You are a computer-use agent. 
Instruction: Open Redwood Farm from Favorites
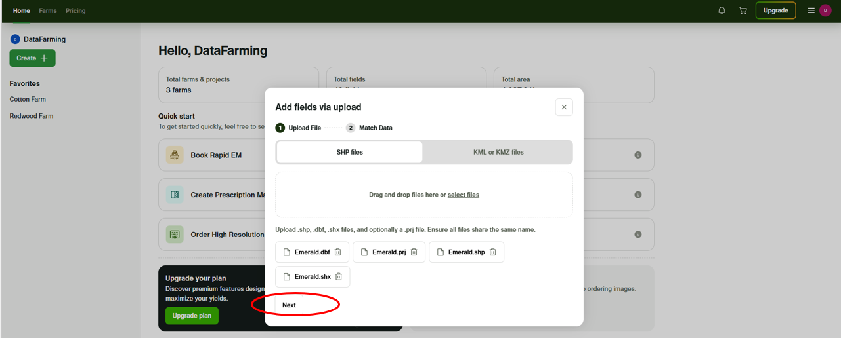coord(32,116)
